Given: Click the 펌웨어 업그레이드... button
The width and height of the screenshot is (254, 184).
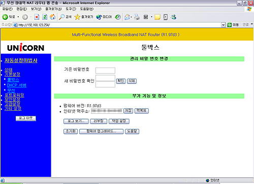Looking at the screenshot, I should pyautogui.click(x=101, y=132).
